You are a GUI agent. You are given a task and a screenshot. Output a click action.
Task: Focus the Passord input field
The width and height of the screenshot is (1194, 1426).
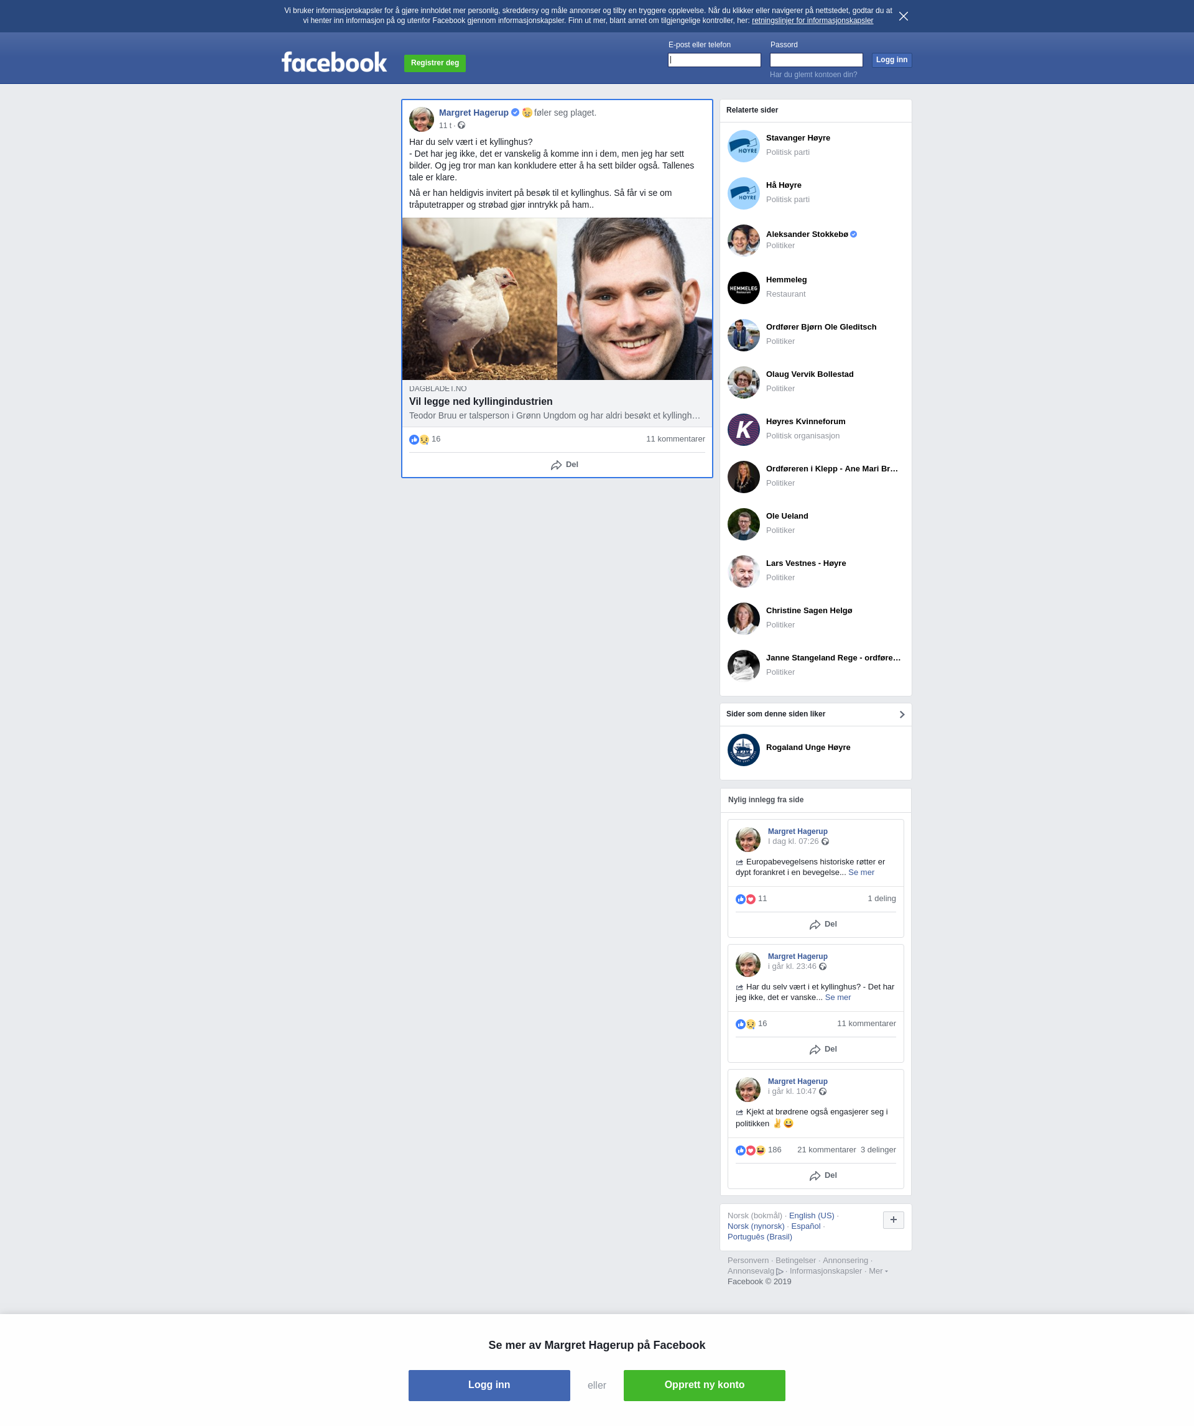tap(817, 60)
